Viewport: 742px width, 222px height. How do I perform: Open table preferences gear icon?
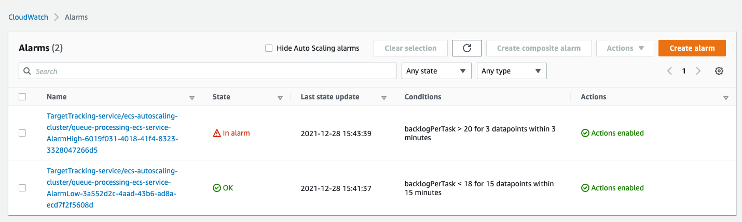click(719, 71)
